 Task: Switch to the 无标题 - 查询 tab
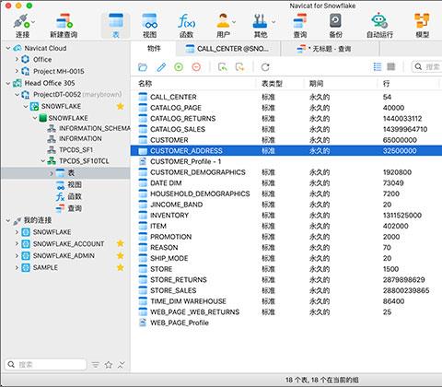coord(330,49)
